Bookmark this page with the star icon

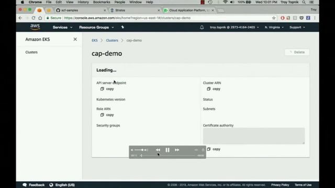274,18
